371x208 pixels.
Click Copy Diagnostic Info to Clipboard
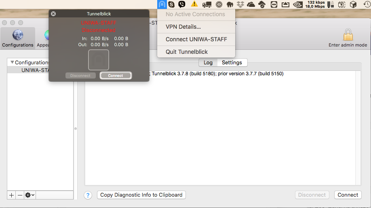tap(141, 195)
